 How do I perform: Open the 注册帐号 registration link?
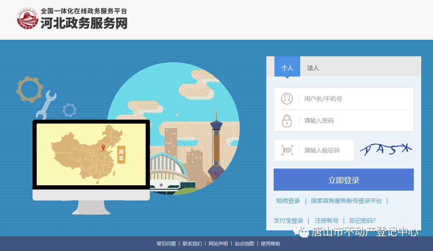tap(326, 221)
